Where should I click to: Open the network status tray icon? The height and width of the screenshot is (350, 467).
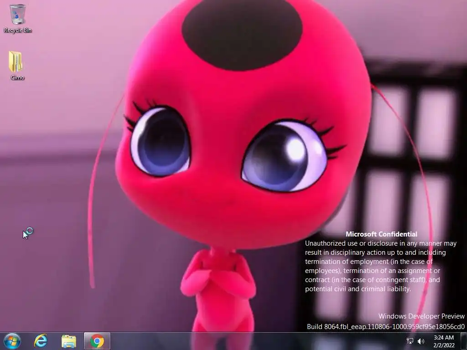(410, 341)
